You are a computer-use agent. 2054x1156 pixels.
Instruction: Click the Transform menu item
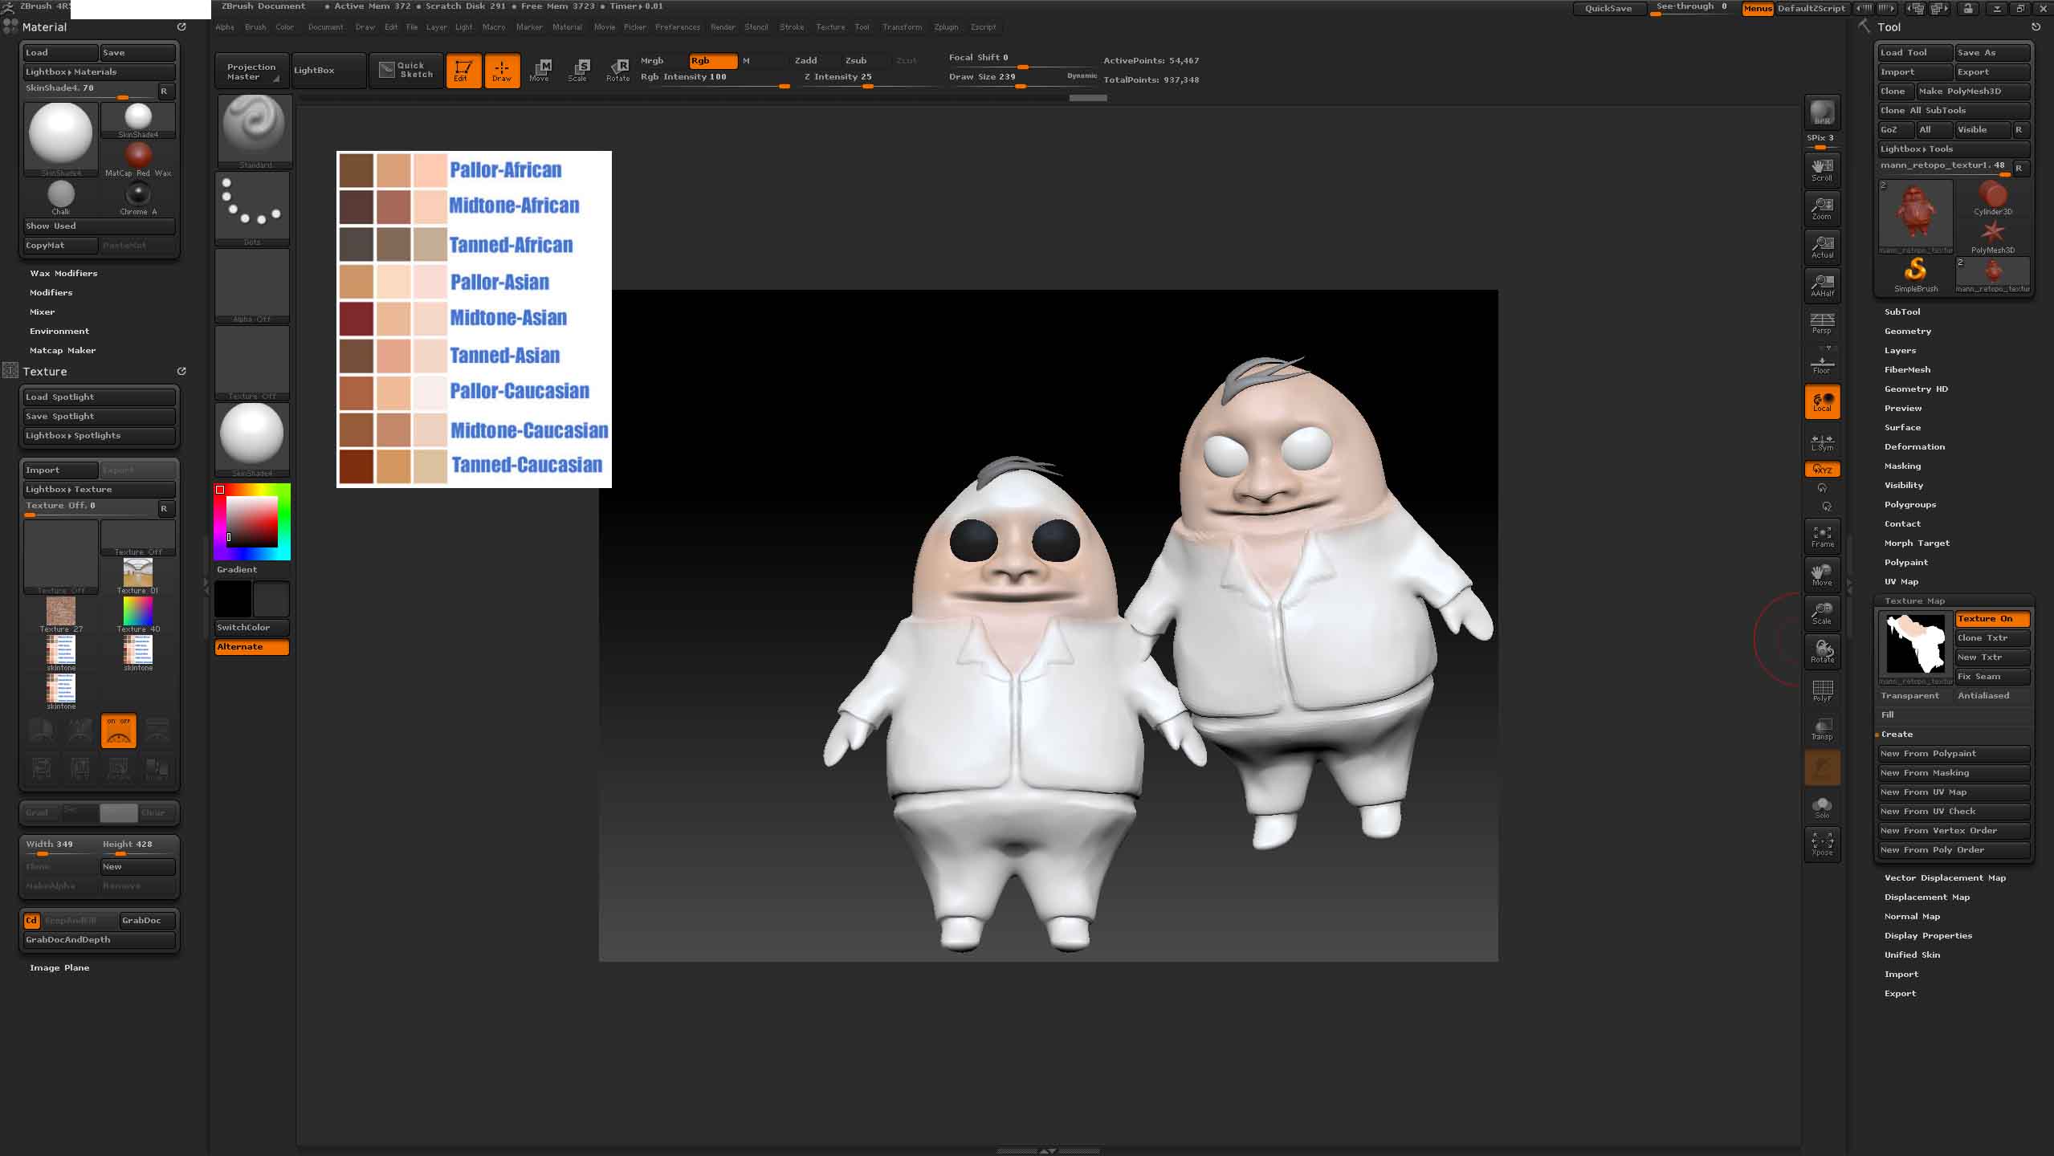[899, 26]
